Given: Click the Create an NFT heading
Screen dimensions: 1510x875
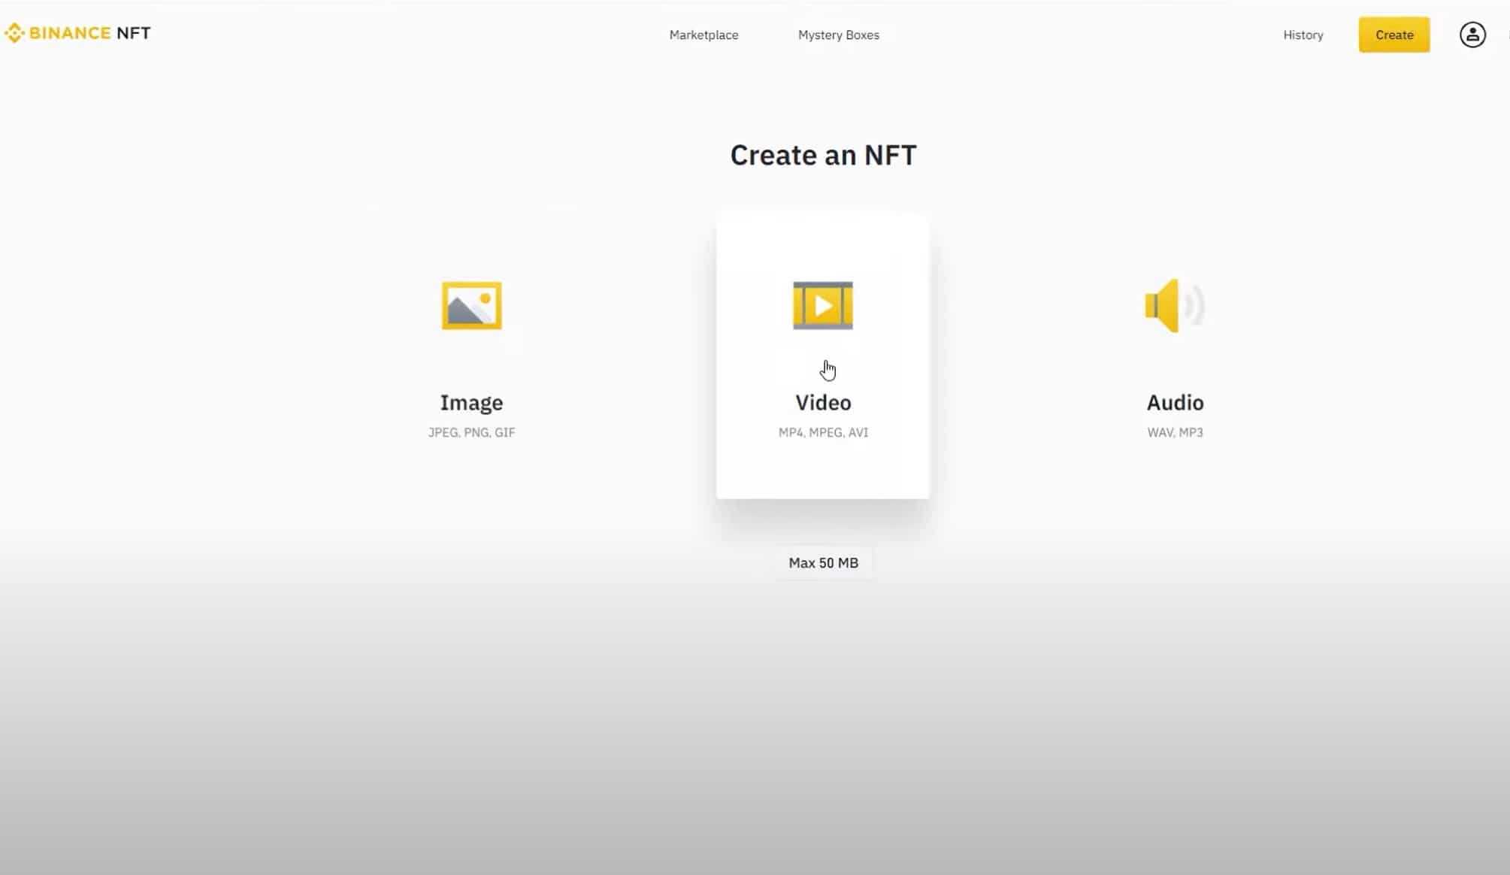Looking at the screenshot, I should pyautogui.click(x=822, y=155).
